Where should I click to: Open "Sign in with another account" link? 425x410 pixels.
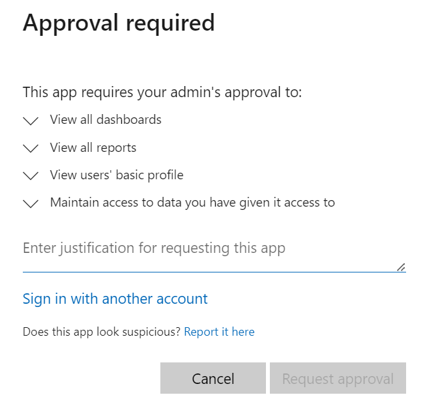[115, 299]
